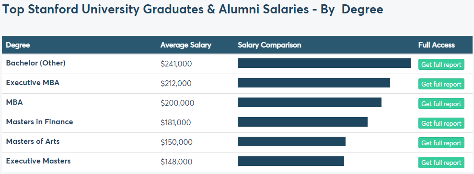Get full report for Bachelor (Other)

coord(441,64)
